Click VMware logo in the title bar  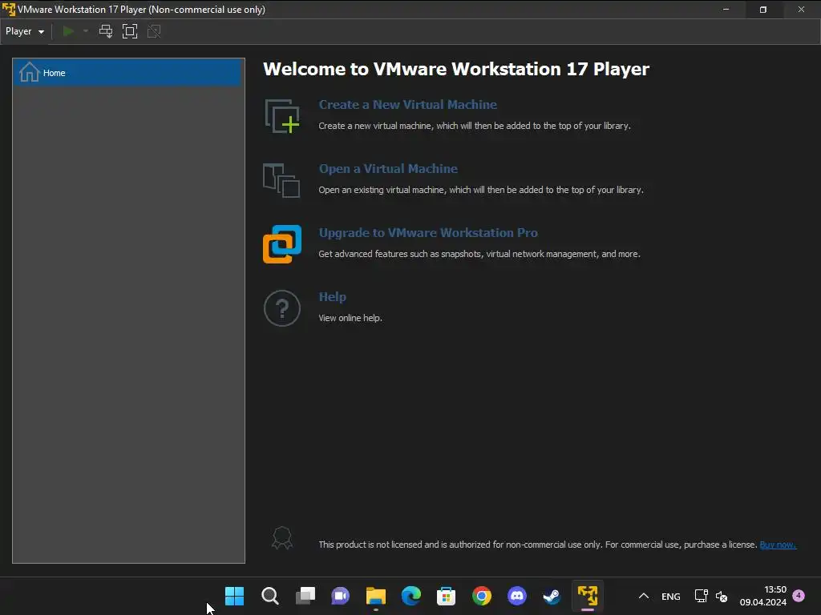tap(9, 10)
